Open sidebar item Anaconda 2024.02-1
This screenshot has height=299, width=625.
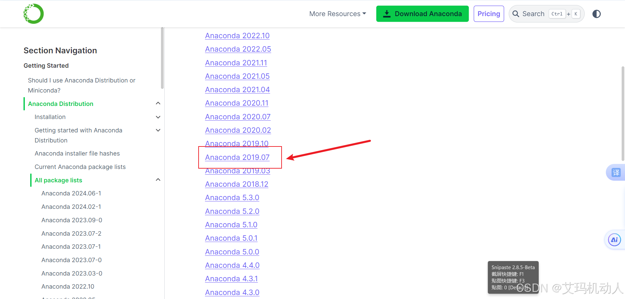71,207
